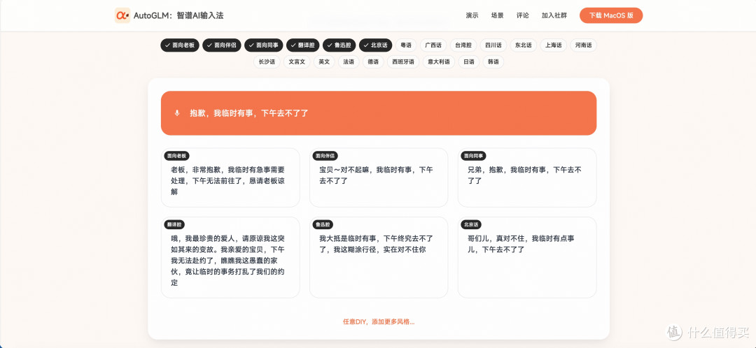Click the 鲁迅腔 card label
Image resolution: width=756 pixels, height=348 pixels.
(x=323, y=225)
